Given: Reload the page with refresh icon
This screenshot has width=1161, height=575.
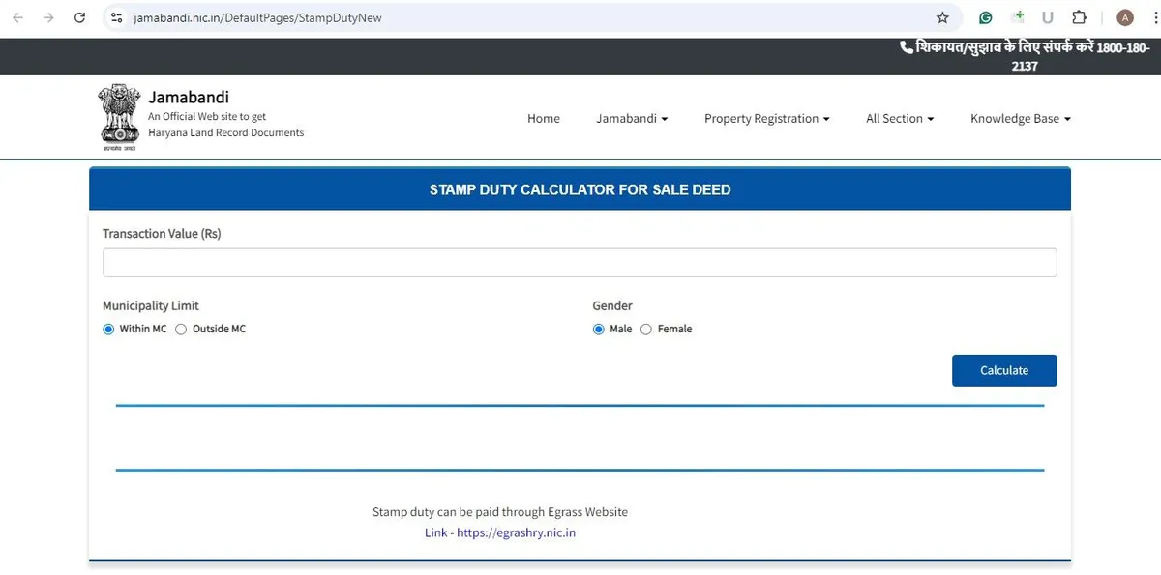Looking at the screenshot, I should (80, 17).
